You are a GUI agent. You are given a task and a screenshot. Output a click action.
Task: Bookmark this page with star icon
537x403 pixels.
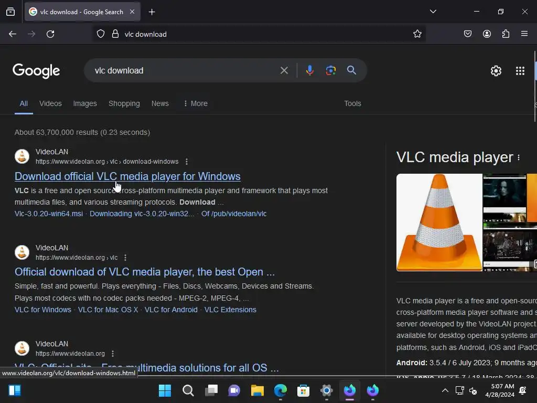[417, 34]
